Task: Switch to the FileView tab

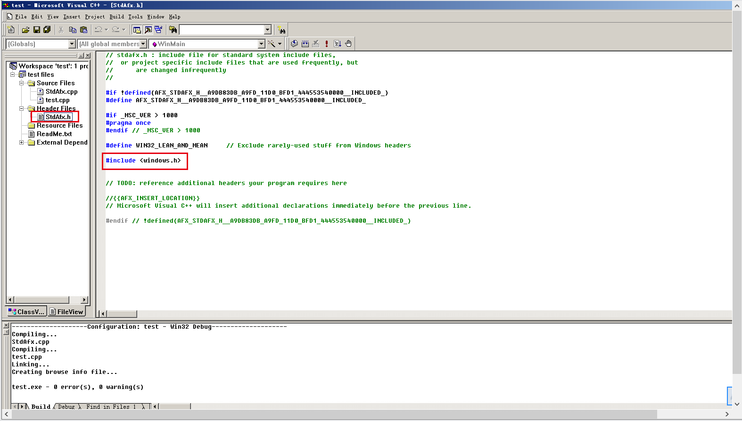Action: tap(66, 312)
